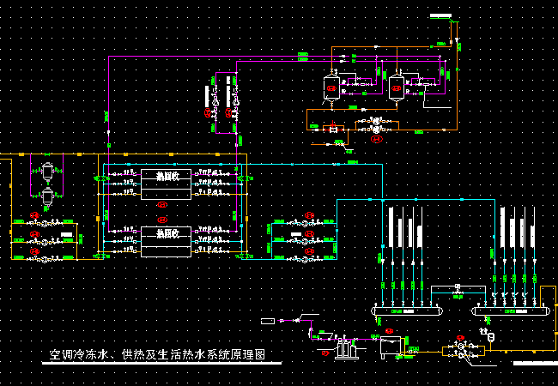Click the white label box at top right
Screen dimensions: 558x386
click(438, 15)
